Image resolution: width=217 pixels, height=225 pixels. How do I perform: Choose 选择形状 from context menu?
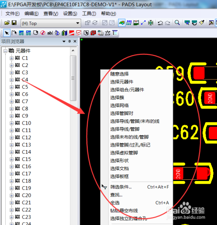tap(119, 161)
